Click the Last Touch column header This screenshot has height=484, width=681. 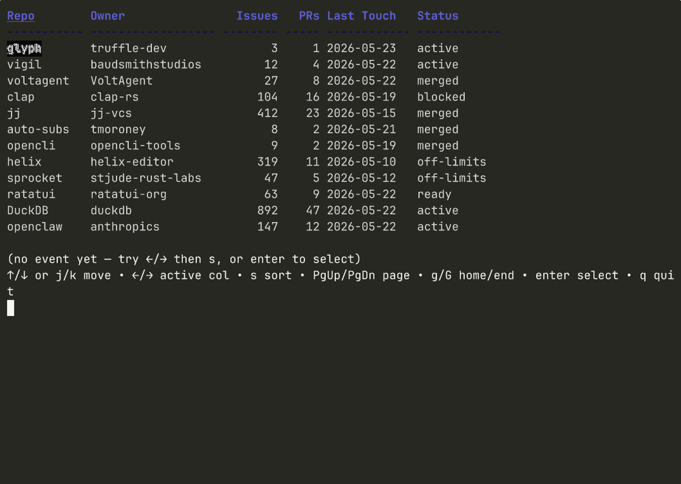pos(361,16)
